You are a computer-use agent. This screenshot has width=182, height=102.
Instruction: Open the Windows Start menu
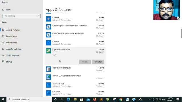[x=3, y=99]
